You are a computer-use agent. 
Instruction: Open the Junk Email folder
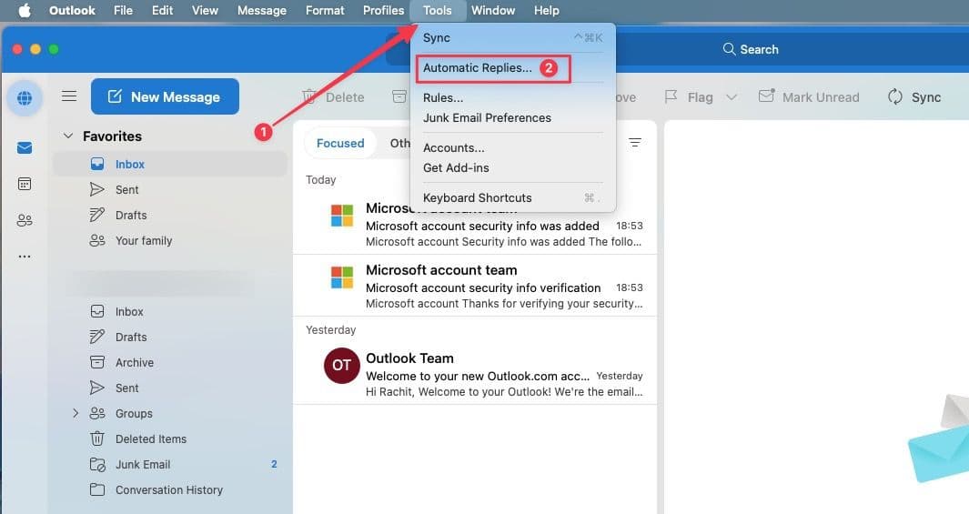tap(143, 464)
